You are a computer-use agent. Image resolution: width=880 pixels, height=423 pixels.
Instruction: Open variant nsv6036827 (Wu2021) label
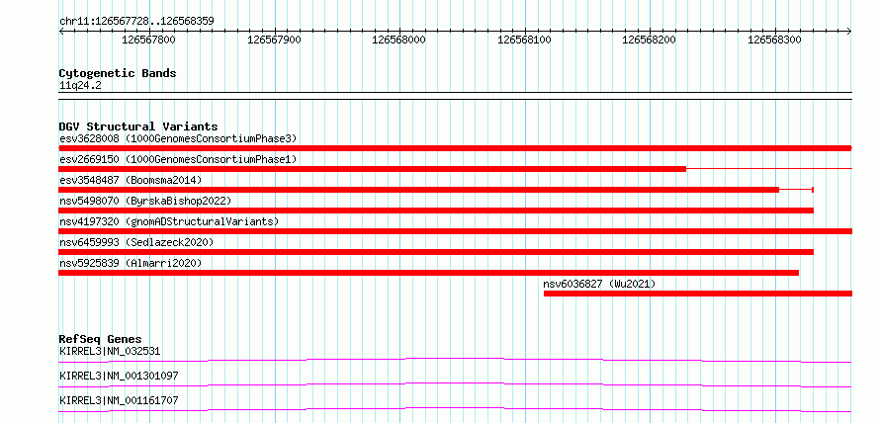pyautogui.click(x=599, y=284)
